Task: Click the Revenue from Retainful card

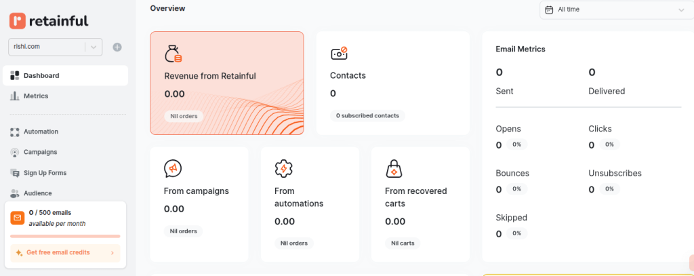Action: click(227, 83)
